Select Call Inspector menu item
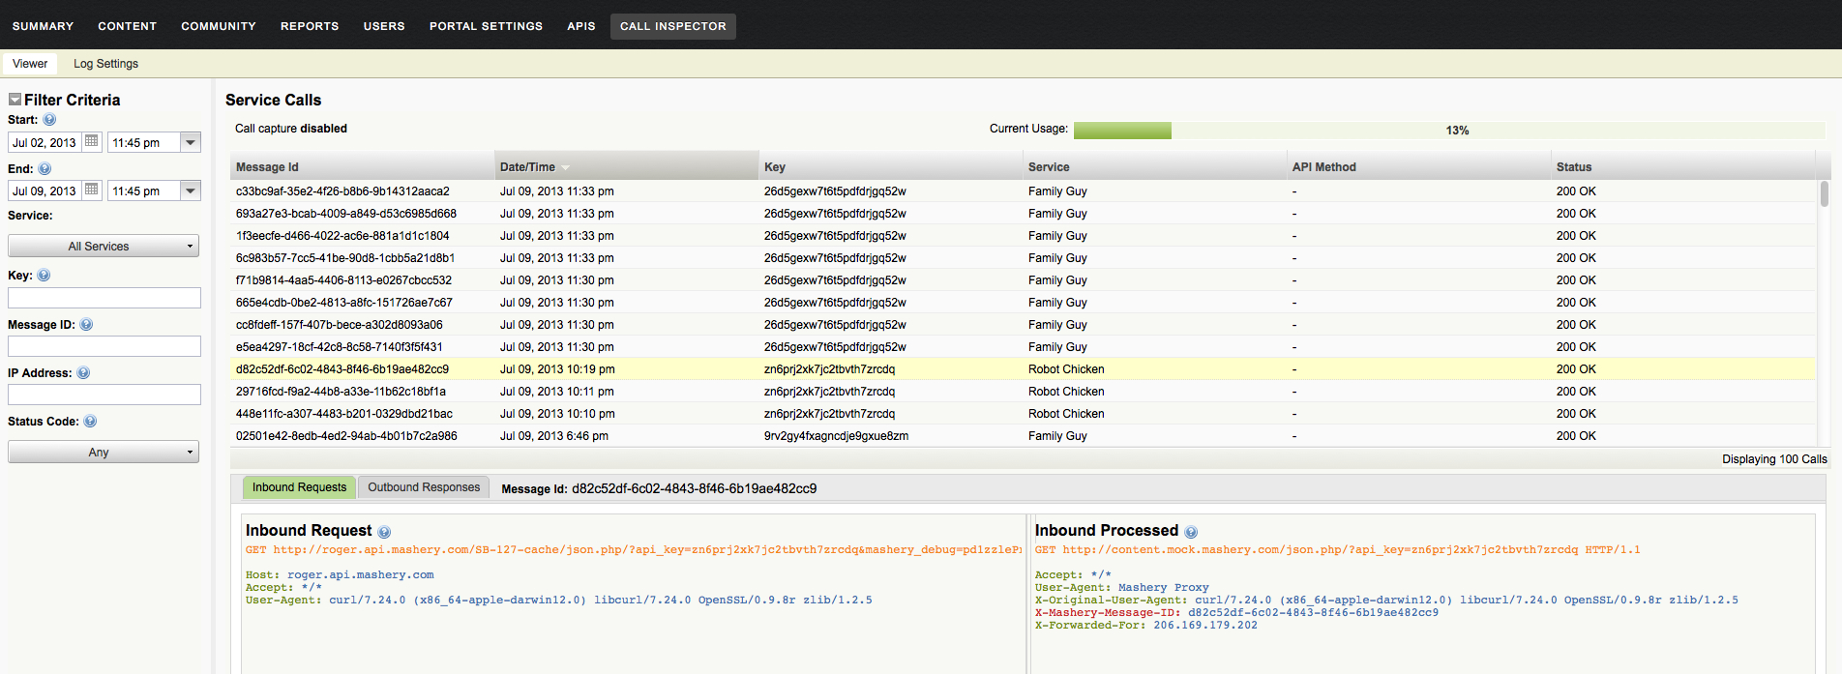This screenshot has height=674, width=1842. pos(673,26)
